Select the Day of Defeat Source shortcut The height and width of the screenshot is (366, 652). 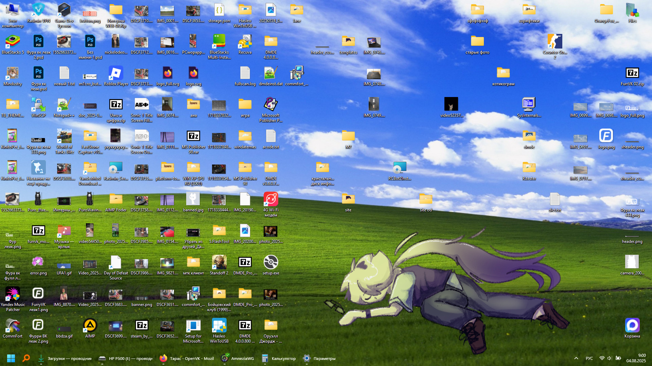click(x=116, y=268)
